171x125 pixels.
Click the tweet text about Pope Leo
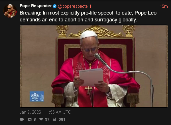tap(88, 16)
